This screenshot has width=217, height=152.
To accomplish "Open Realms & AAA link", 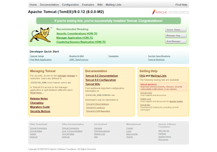I will pos(77,56).
